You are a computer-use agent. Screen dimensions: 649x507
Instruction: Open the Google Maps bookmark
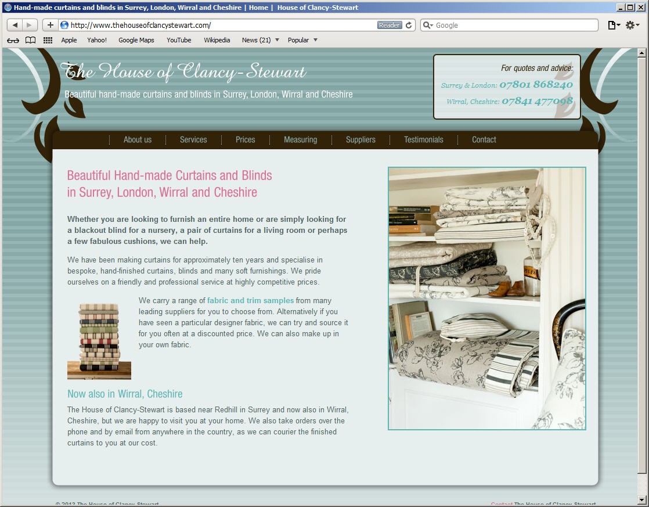point(136,40)
